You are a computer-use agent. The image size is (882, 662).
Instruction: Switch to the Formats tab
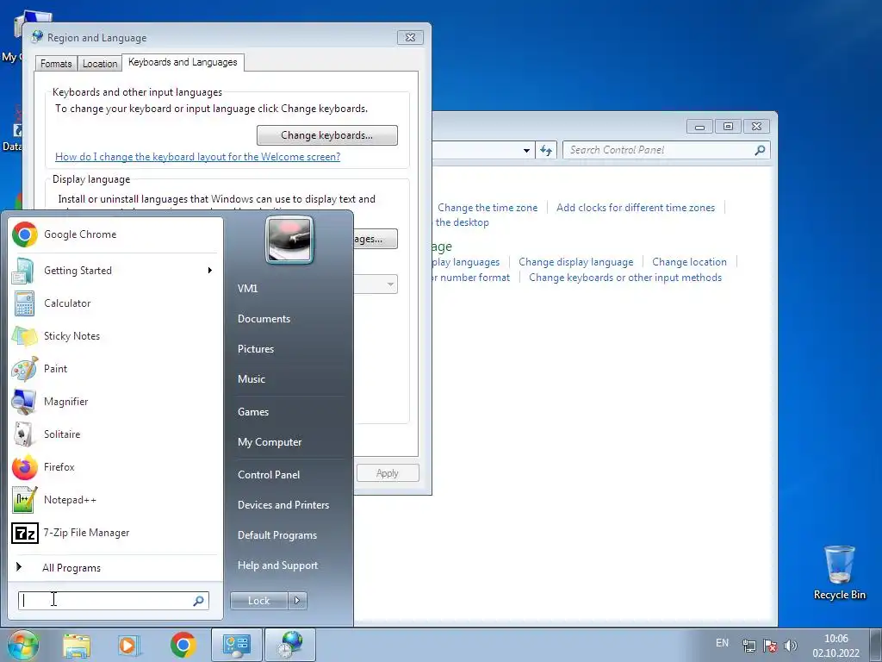point(56,64)
